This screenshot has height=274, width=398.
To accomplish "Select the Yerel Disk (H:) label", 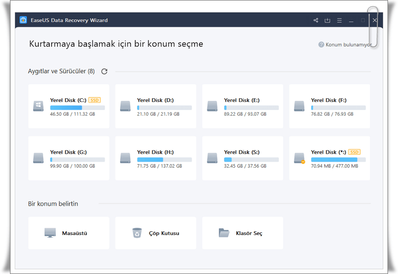I will [155, 152].
